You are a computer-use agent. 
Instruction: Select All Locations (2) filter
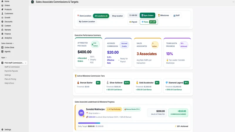[x=101, y=16]
